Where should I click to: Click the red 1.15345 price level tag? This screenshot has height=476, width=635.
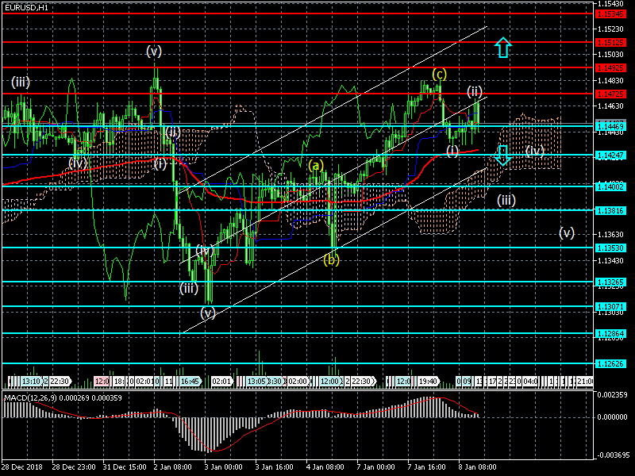pyautogui.click(x=610, y=14)
